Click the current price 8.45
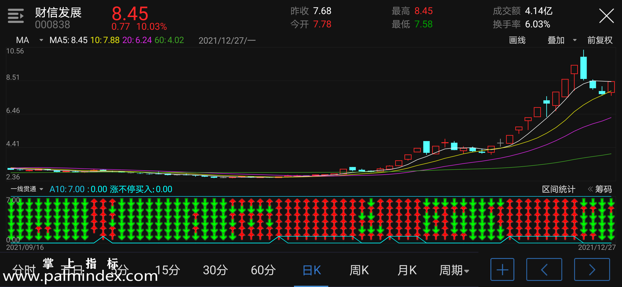This screenshot has height=287, width=622. (x=130, y=14)
